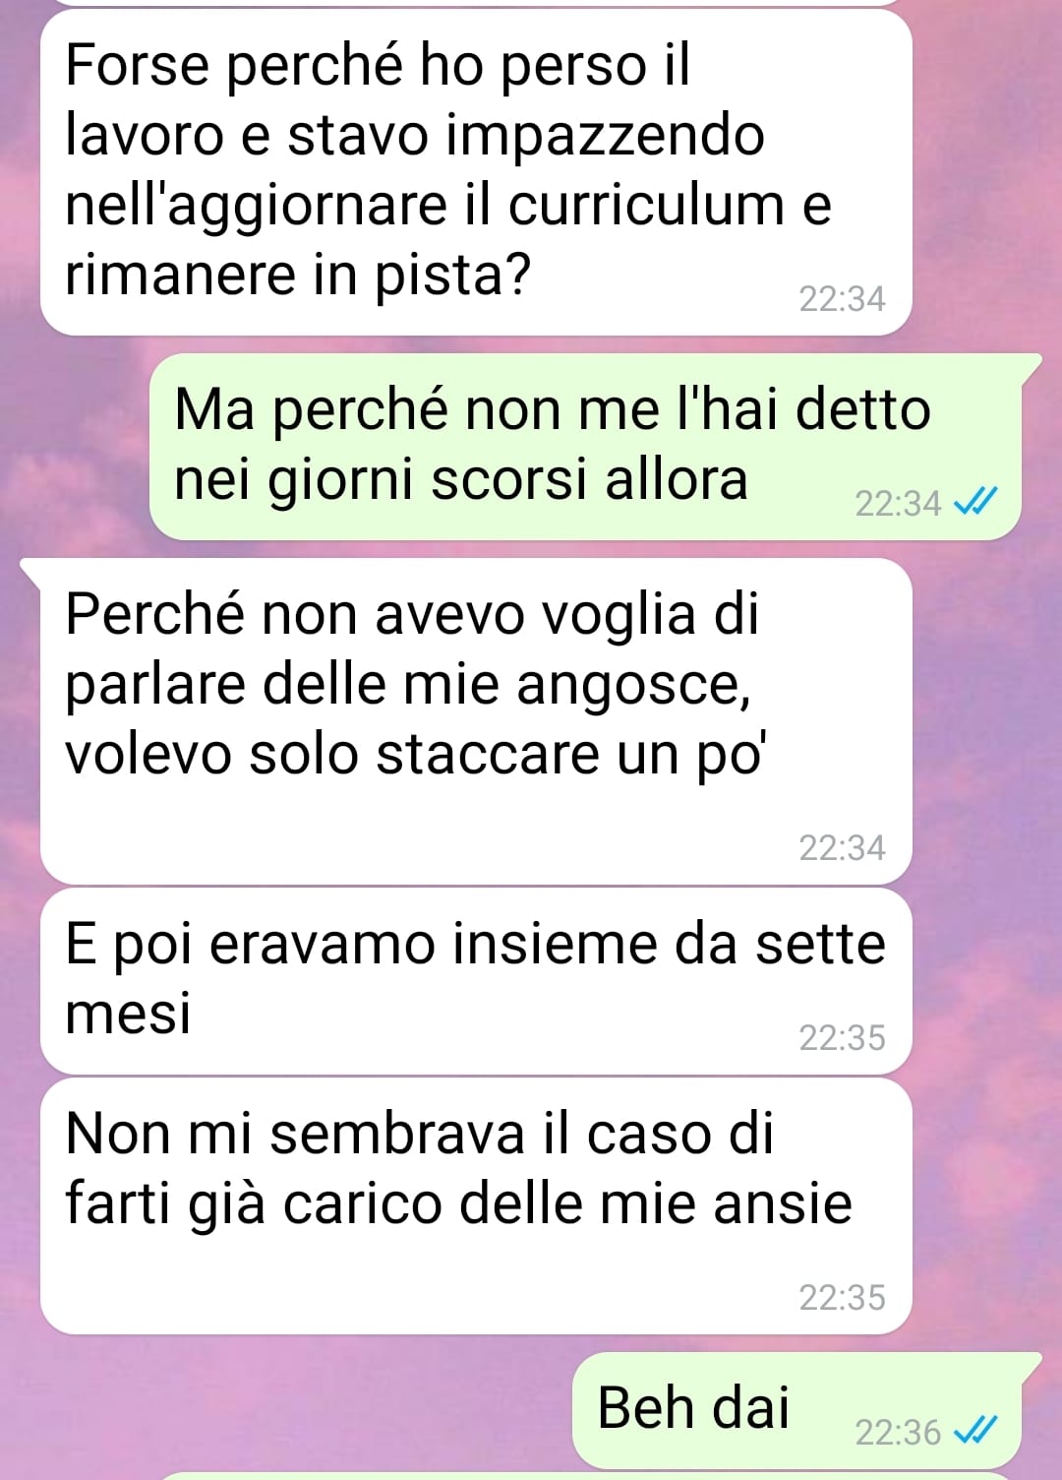Tap the 22:35 timestamp under 'mesi'
1062x1480 pixels.
coord(842,1037)
